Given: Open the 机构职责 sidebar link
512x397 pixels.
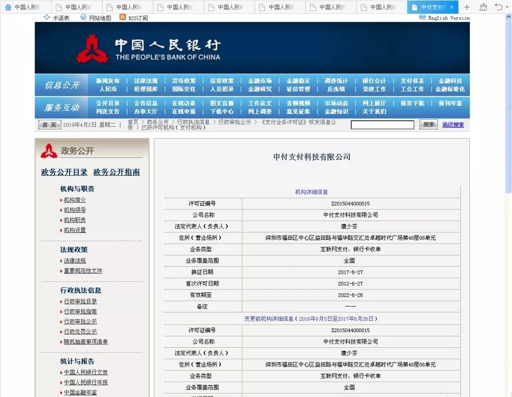Looking at the screenshot, I should point(75,220).
